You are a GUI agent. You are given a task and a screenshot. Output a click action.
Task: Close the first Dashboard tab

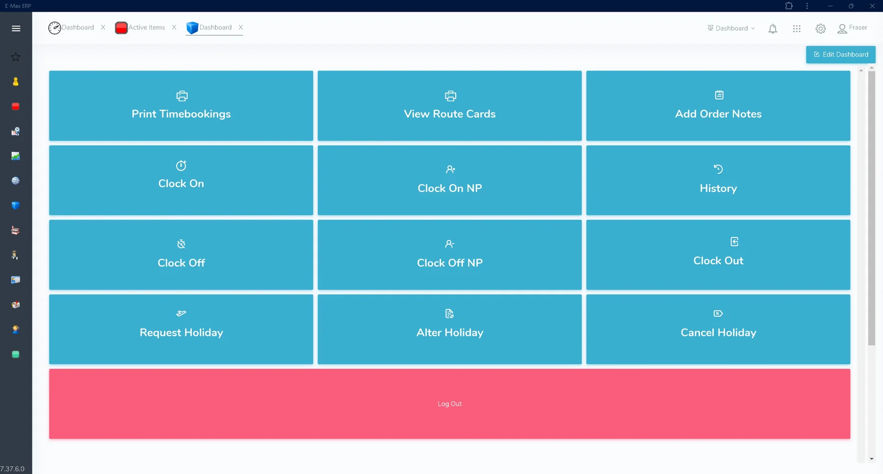[103, 27]
